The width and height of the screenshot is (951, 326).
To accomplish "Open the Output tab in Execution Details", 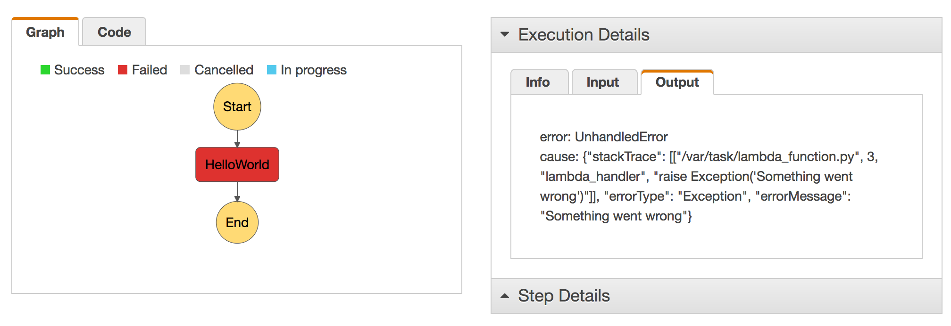I will [676, 82].
